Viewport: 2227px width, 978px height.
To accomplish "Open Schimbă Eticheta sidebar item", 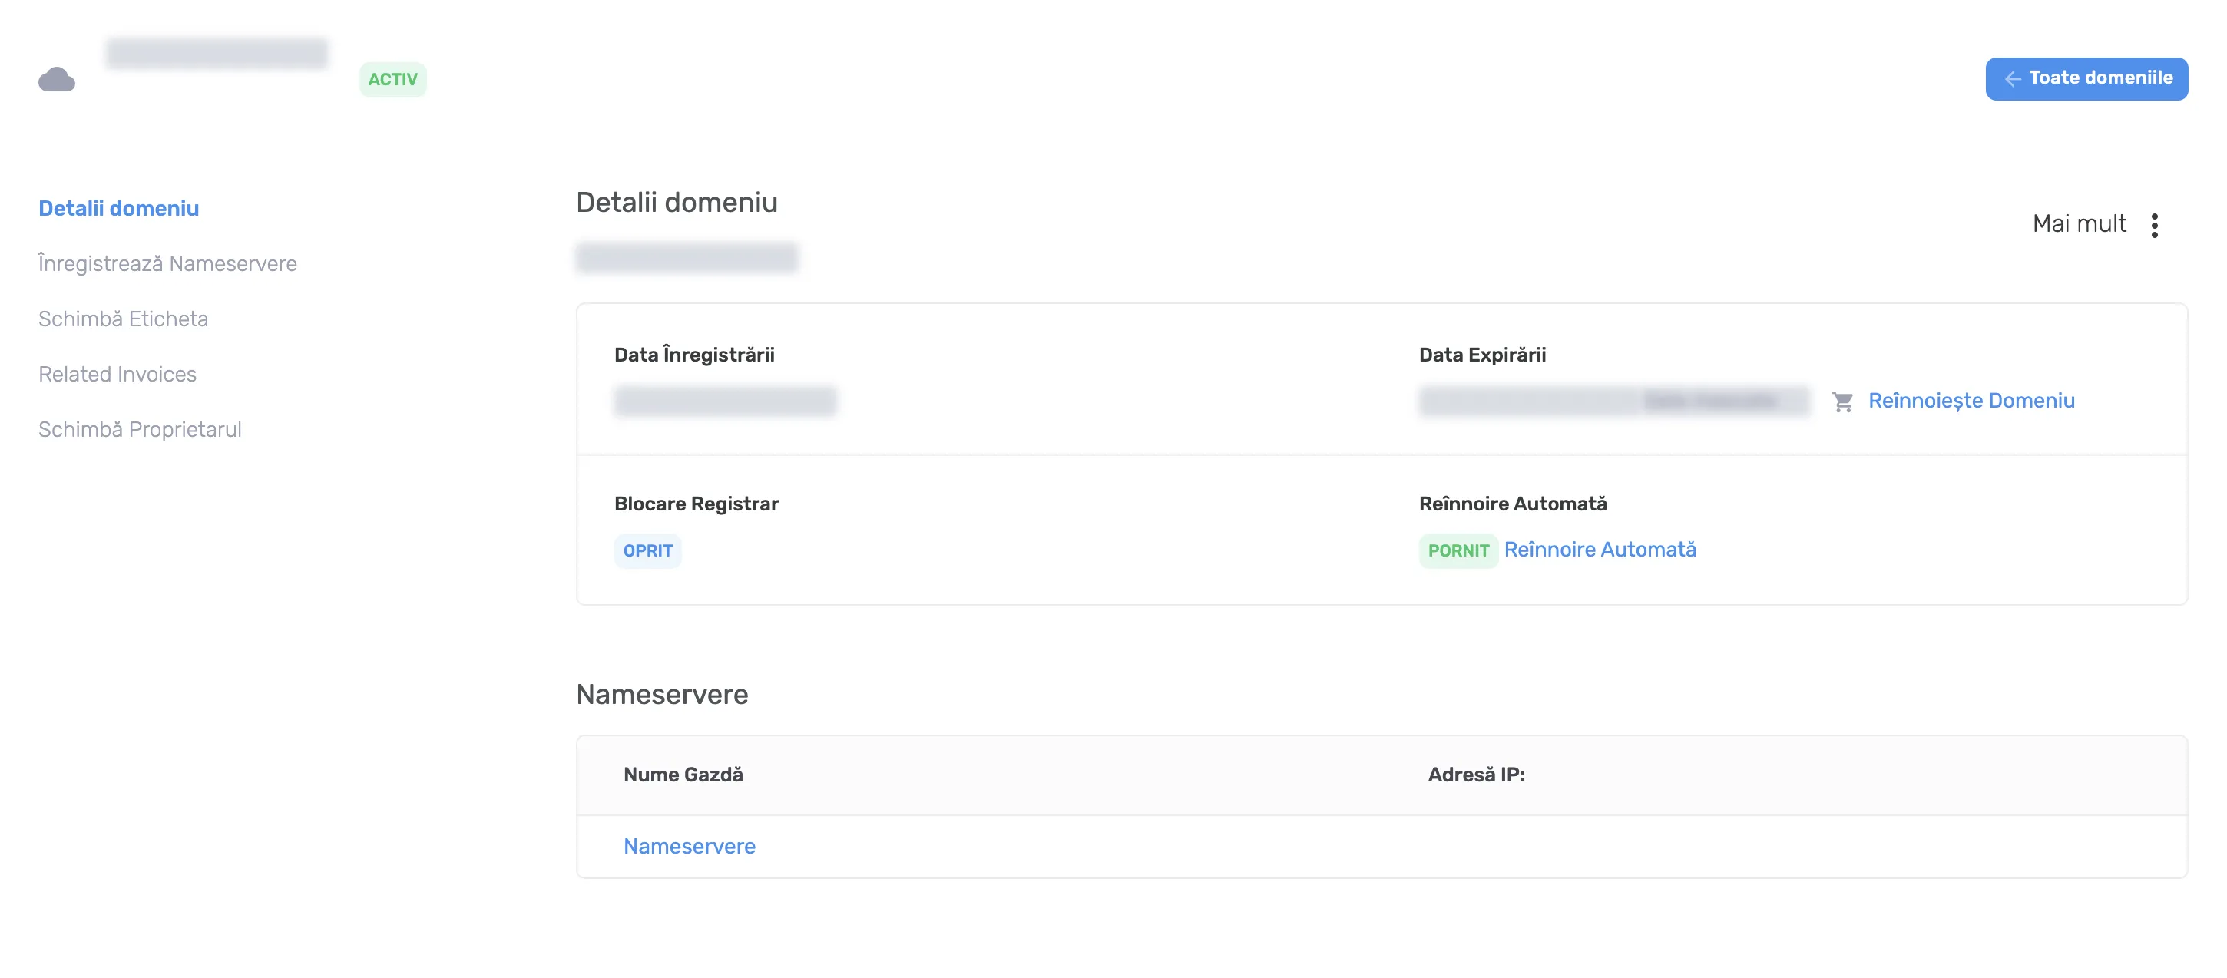I will pos(124,319).
